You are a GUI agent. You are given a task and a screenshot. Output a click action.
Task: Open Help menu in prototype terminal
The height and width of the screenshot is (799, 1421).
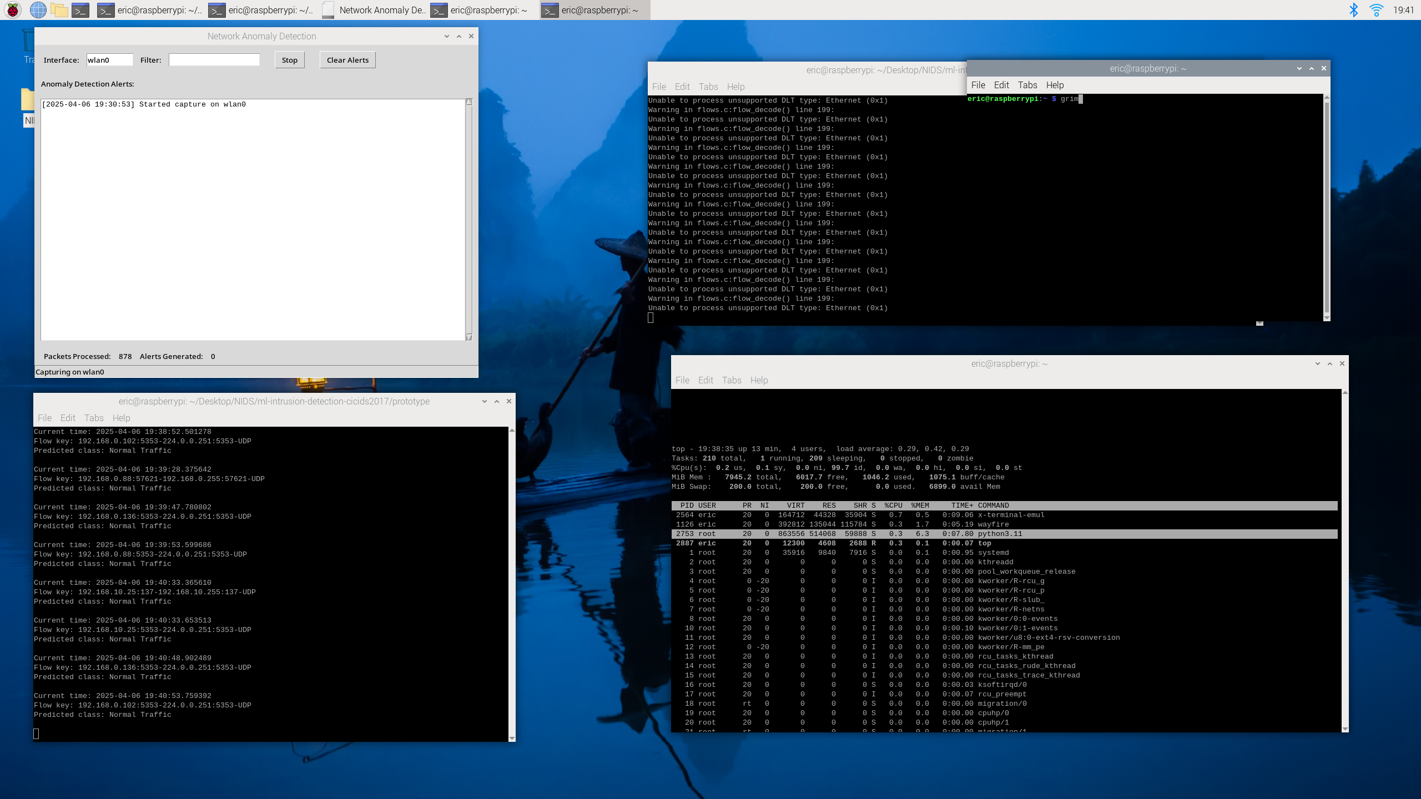[121, 418]
